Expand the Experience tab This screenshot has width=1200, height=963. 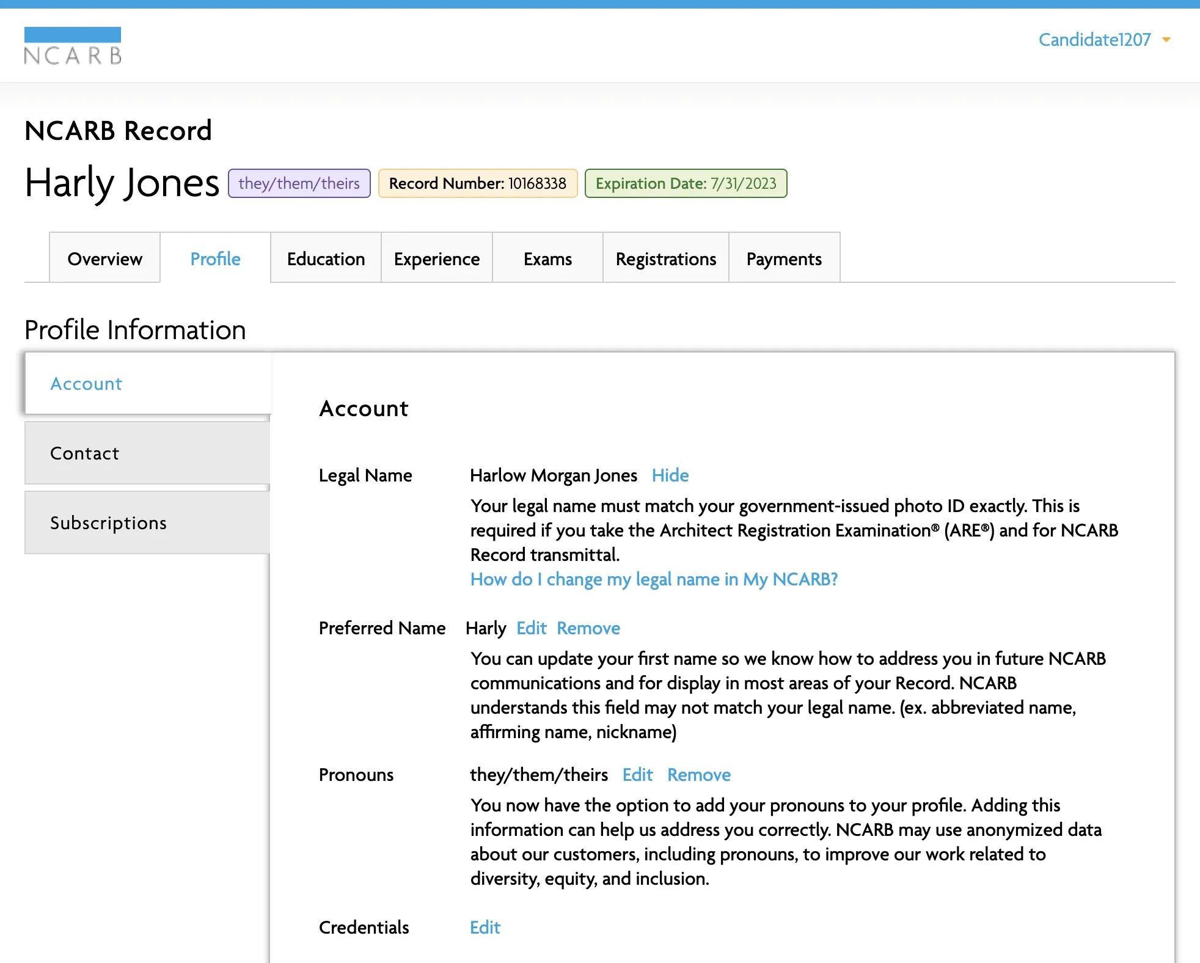pyautogui.click(x=436, y=257)
